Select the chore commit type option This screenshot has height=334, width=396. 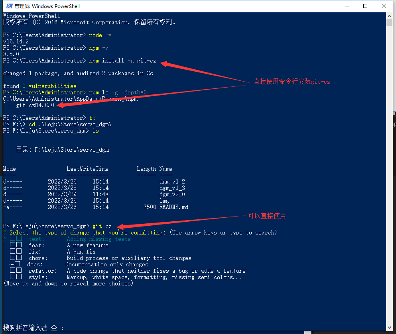[x=38, y=258]
